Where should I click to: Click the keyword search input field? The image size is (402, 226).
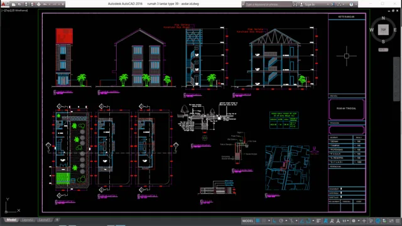(x=268, y=4)
